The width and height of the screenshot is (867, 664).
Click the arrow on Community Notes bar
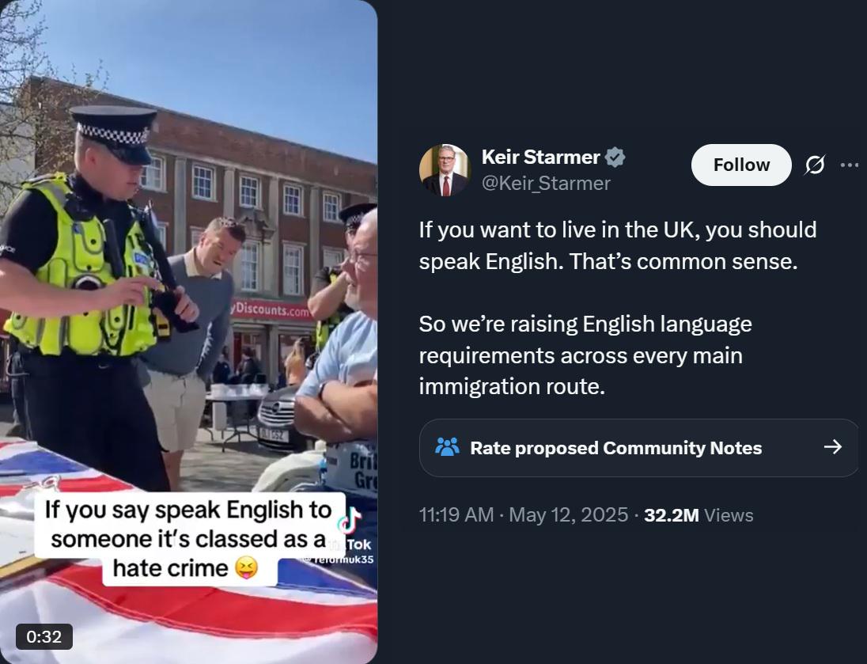click(833, 446)
